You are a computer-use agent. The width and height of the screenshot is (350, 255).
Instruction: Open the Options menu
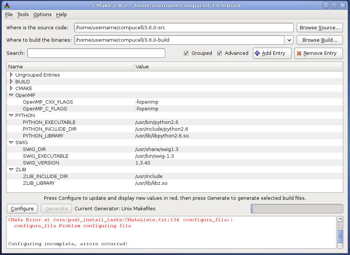click(42, 14)
